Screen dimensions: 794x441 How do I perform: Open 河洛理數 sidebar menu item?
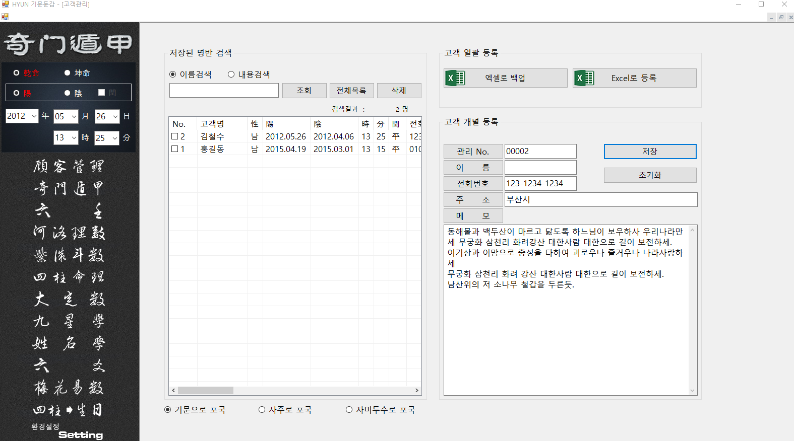69,233
